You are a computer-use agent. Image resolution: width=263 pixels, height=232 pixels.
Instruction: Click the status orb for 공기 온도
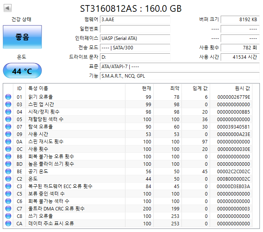click(8, 172)
